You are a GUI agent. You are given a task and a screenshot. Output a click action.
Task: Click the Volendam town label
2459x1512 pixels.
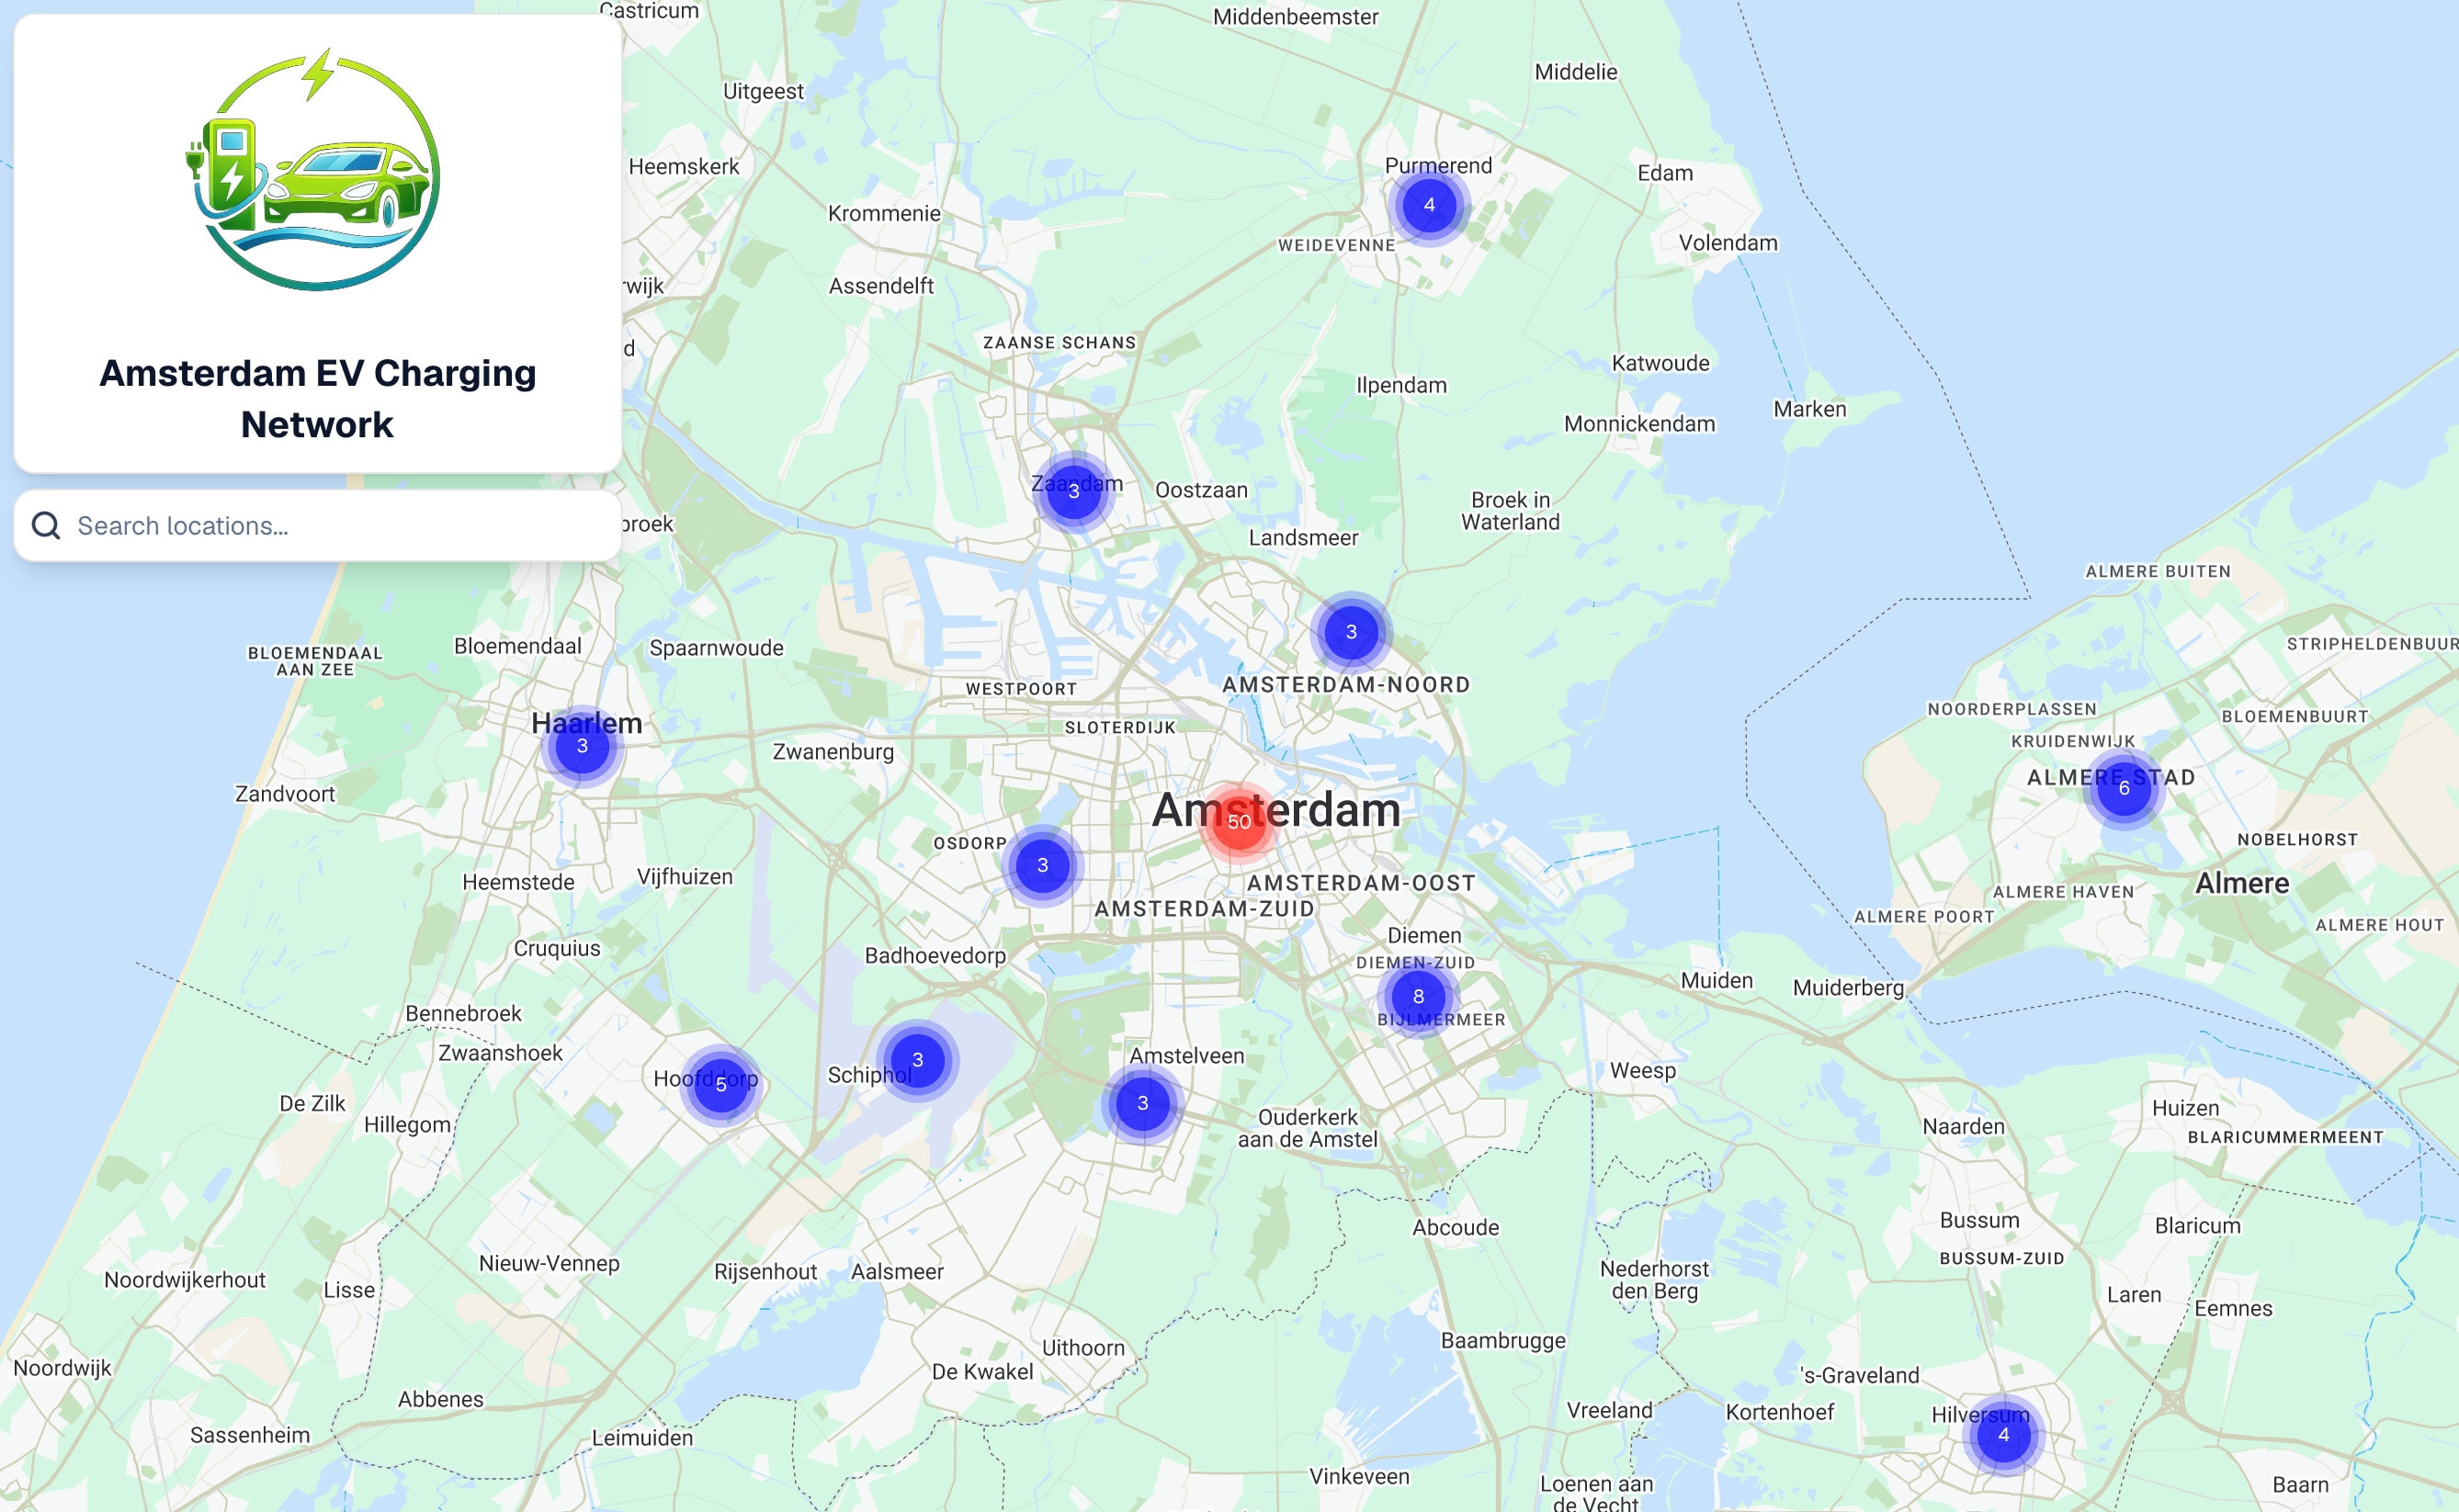click(x=1728, y=243)
